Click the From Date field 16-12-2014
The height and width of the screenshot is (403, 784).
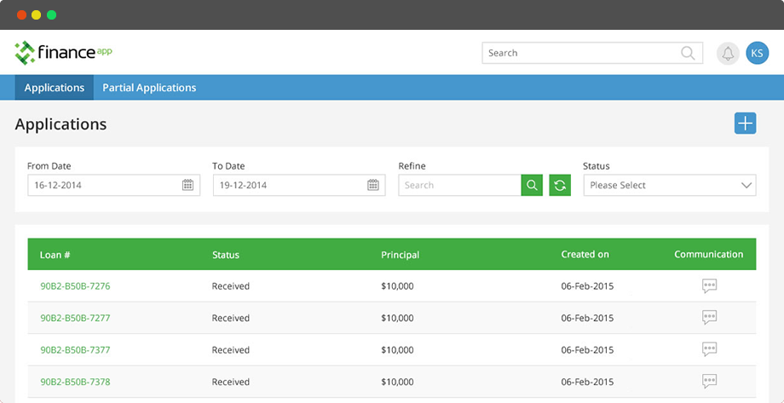(113, 185)
